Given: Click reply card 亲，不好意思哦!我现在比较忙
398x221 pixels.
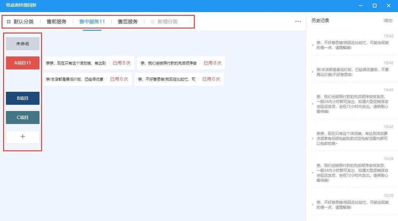Looking at the screenshot, I should tap(179, 79).
